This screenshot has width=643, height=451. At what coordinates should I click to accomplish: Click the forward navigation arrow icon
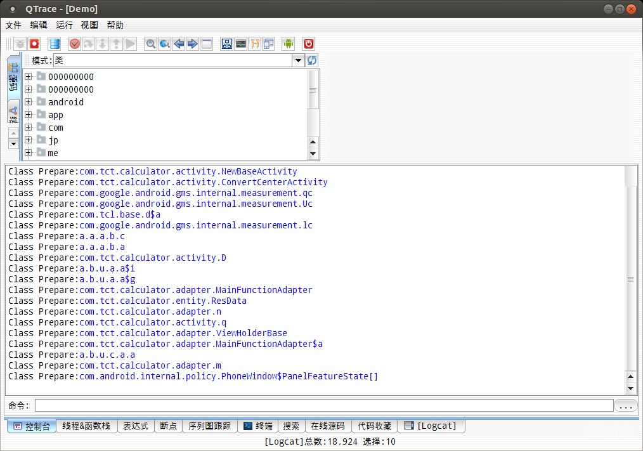(192, 43)
